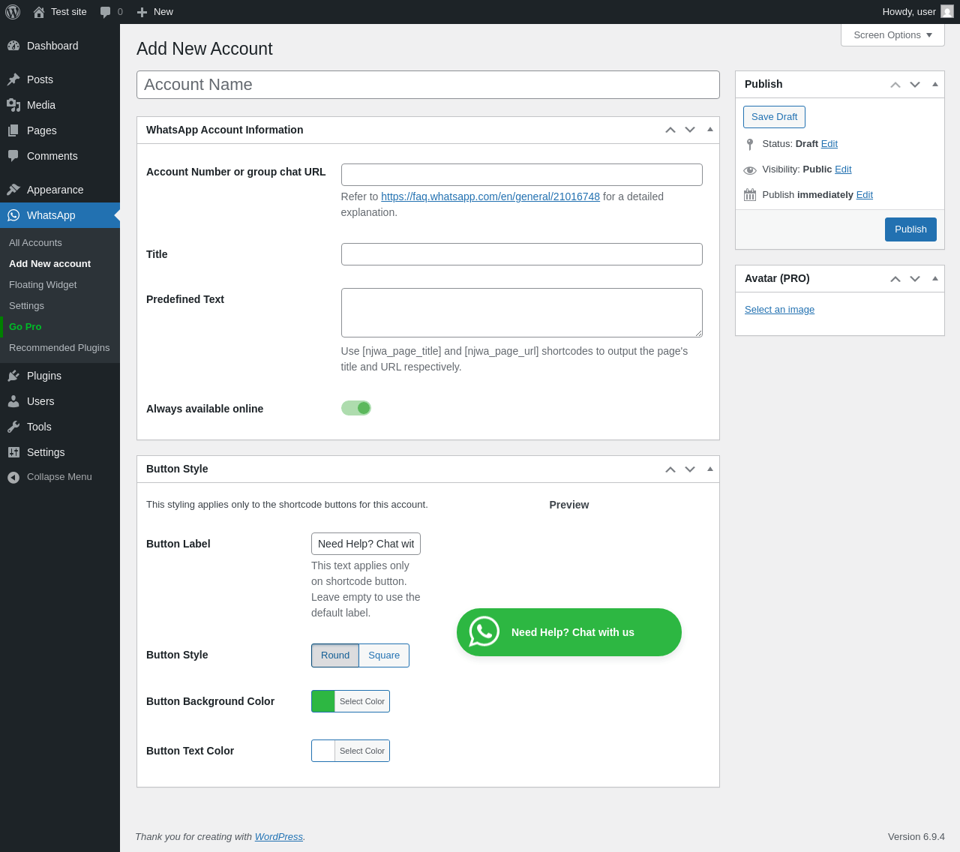
Task: Open the Test site home icon
Action: click(x=39, y=12)
